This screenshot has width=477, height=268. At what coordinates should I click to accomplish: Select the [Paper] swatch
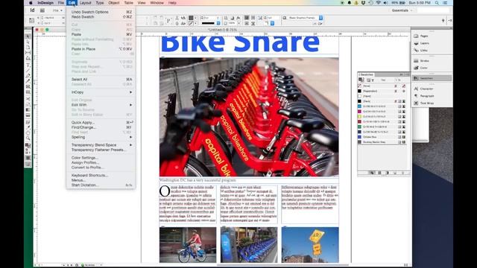click(x=382, y=96)
